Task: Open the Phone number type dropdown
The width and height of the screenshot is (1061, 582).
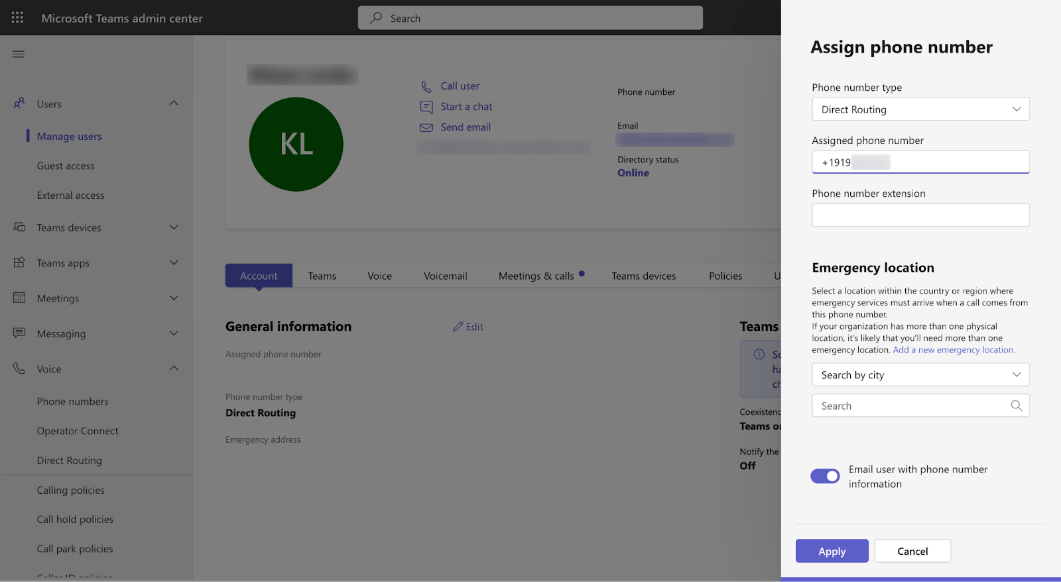Action: (x=920, y=109)
